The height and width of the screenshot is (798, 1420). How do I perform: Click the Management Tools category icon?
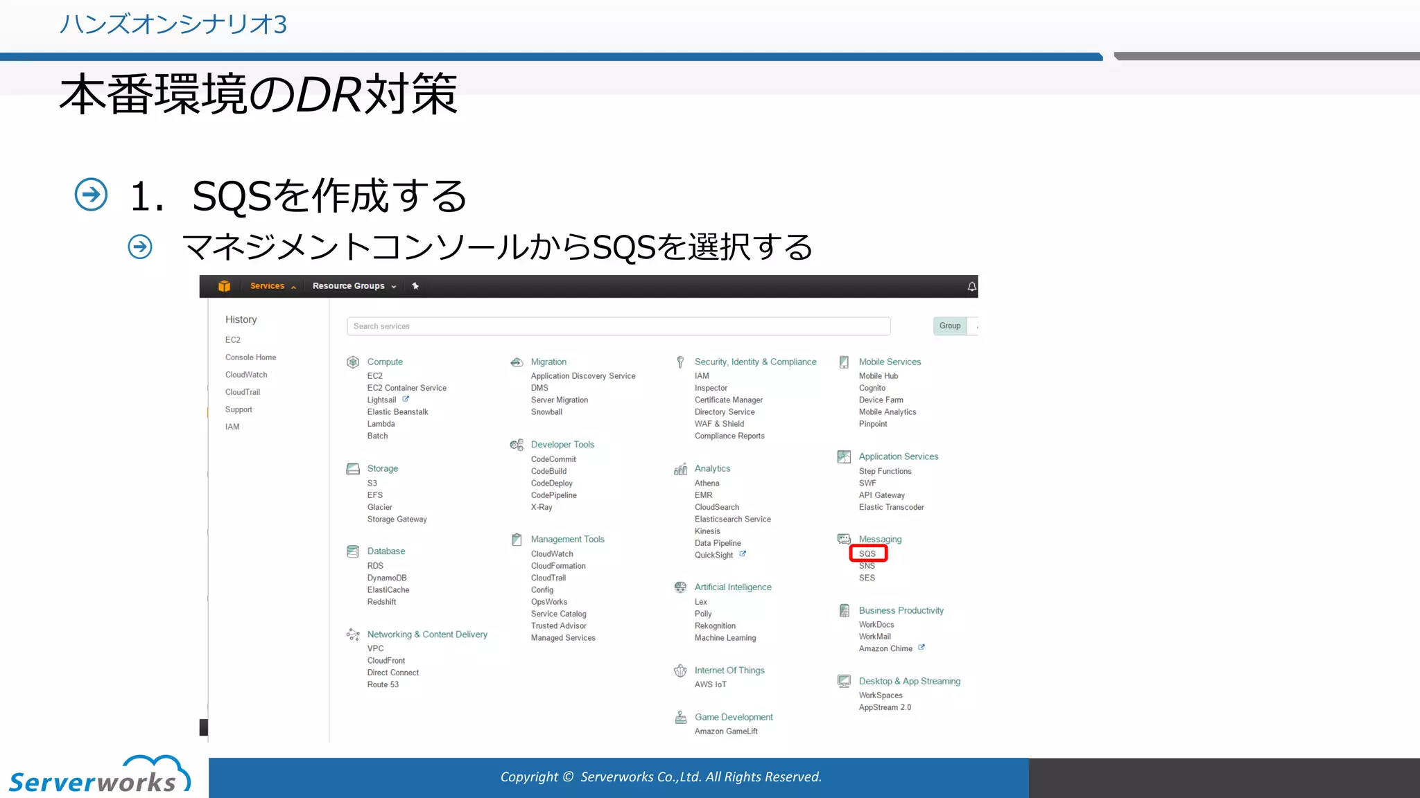tap(517, 540)
